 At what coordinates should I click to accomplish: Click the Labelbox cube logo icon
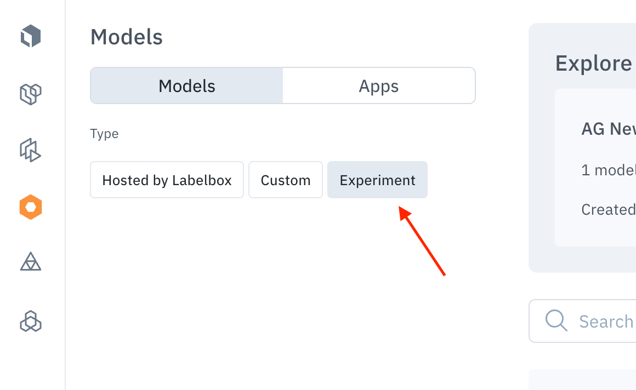(x=31, y=36)
